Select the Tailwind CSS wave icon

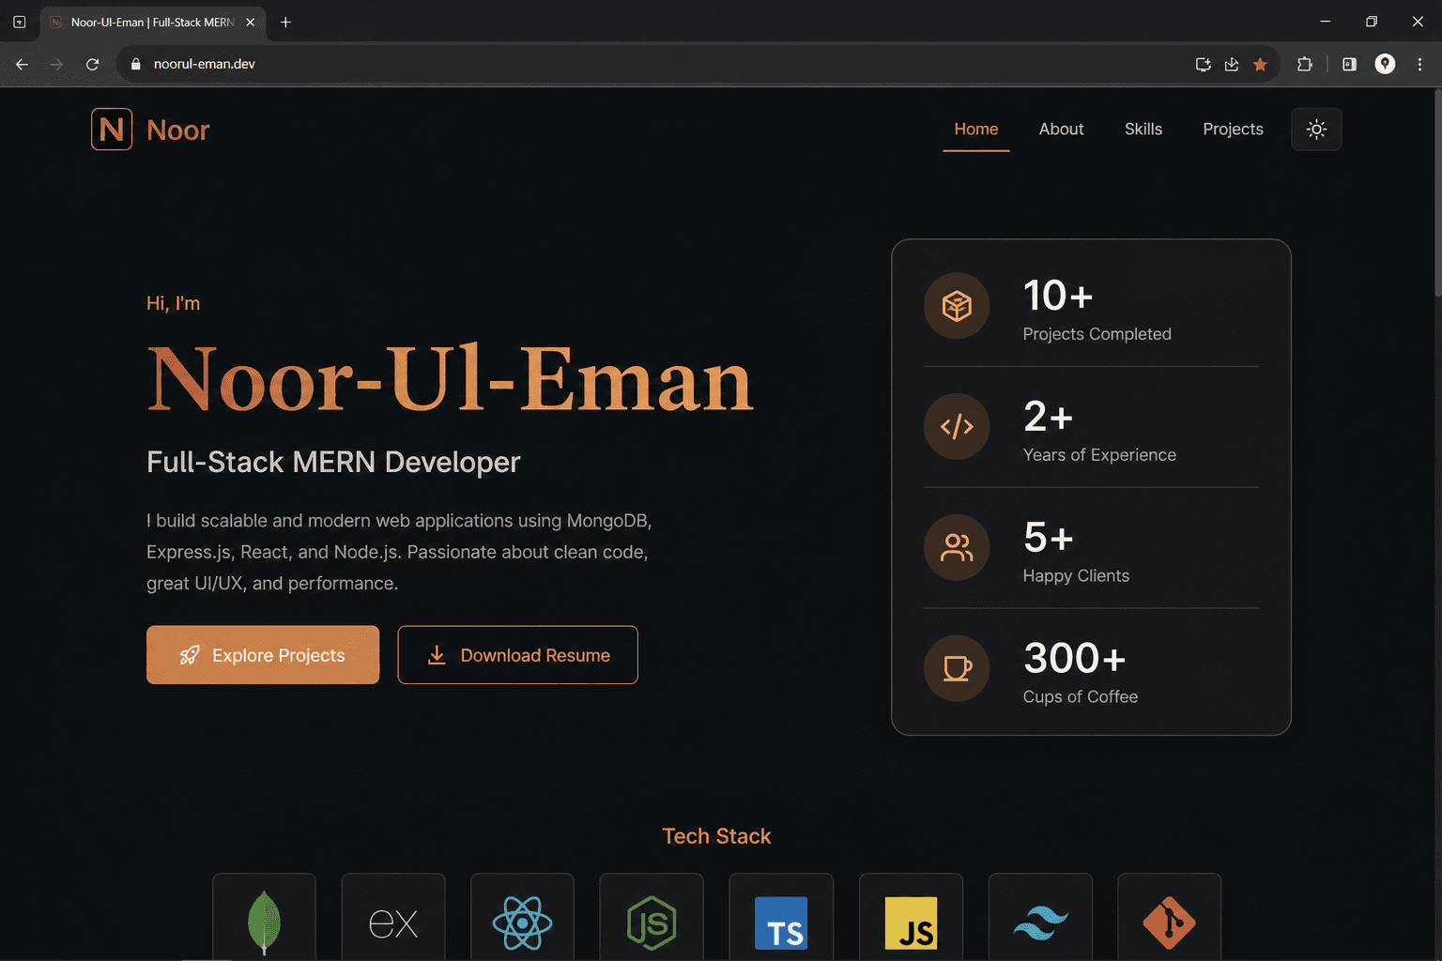tap(1040, 923)
